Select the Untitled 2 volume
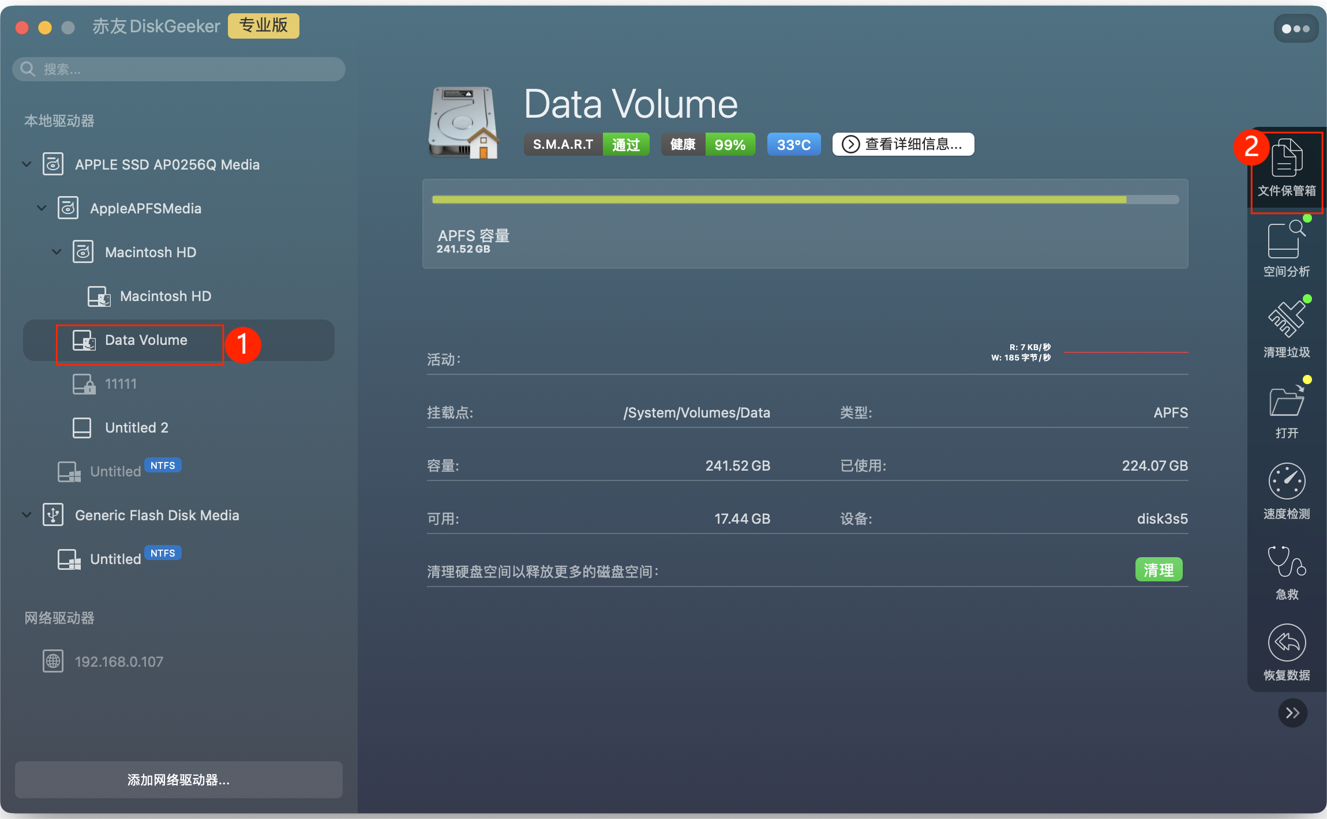1327x819 pixels. pyautogui.click(x=136, y=428)
